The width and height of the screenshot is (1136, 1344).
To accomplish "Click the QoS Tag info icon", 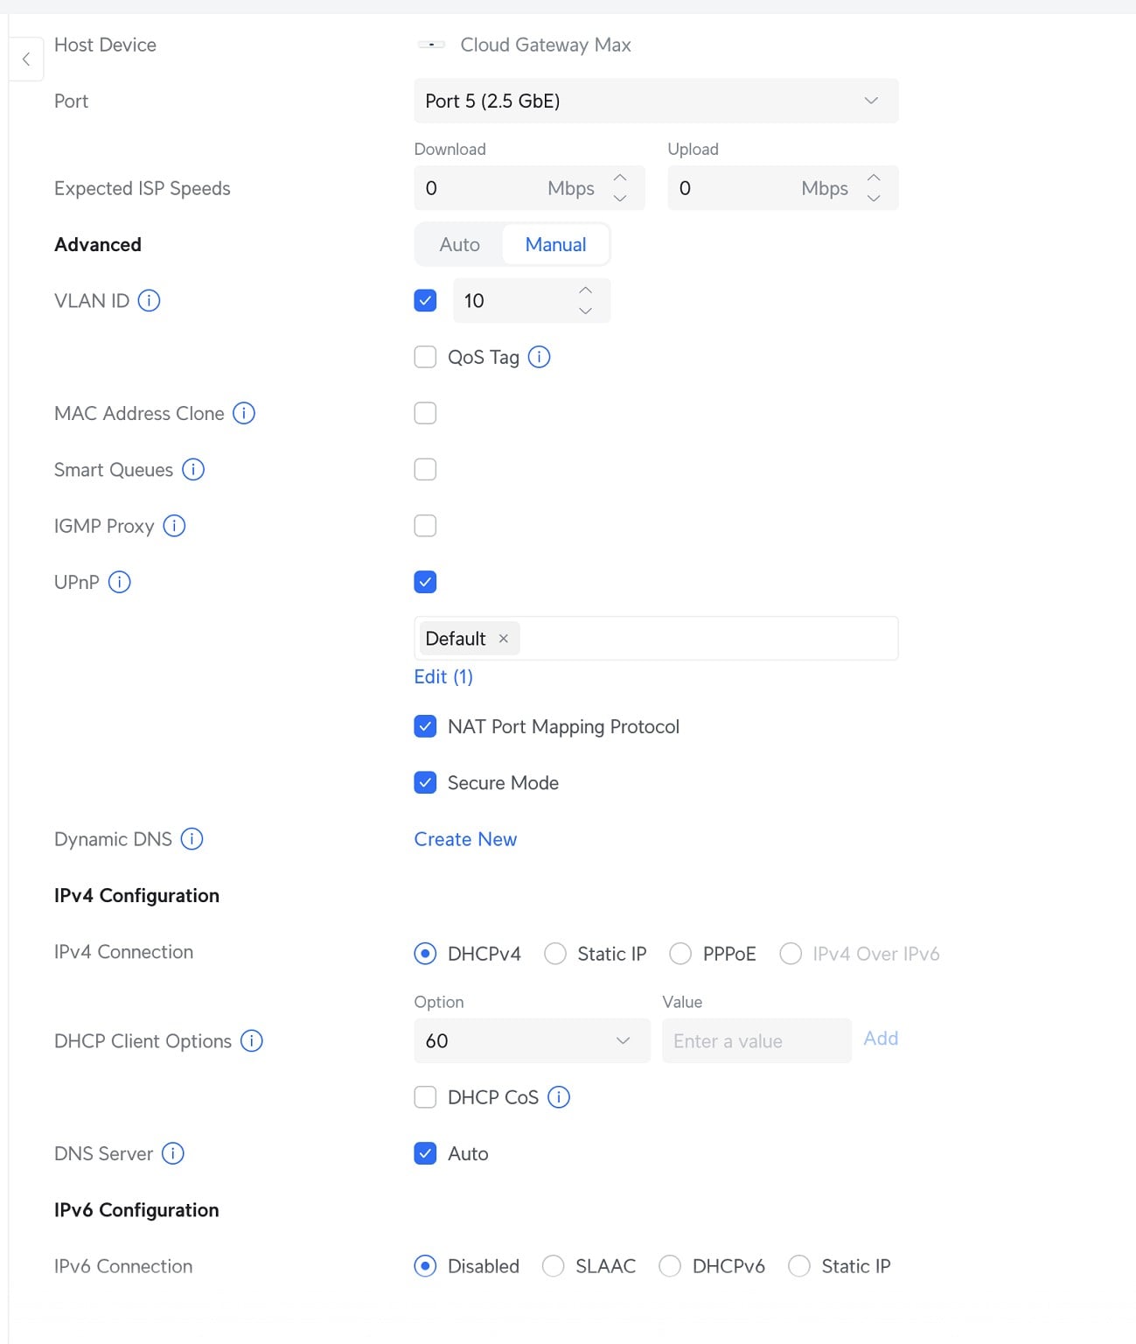I will [540, 357].
